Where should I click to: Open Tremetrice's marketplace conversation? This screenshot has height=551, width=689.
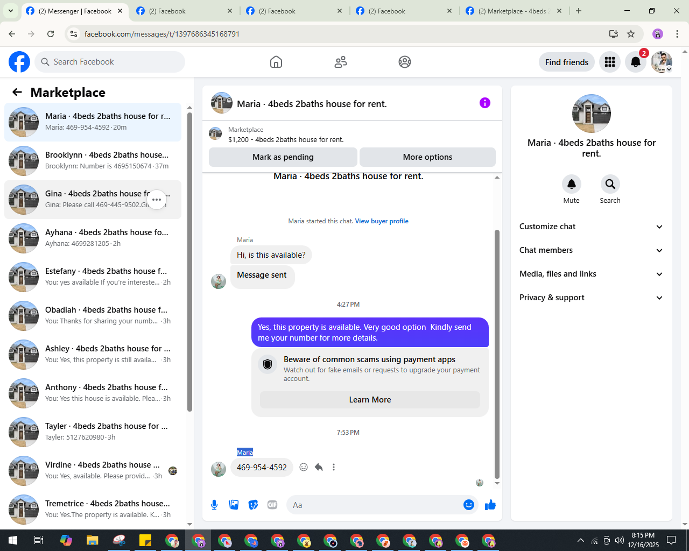tap(93, 510)
